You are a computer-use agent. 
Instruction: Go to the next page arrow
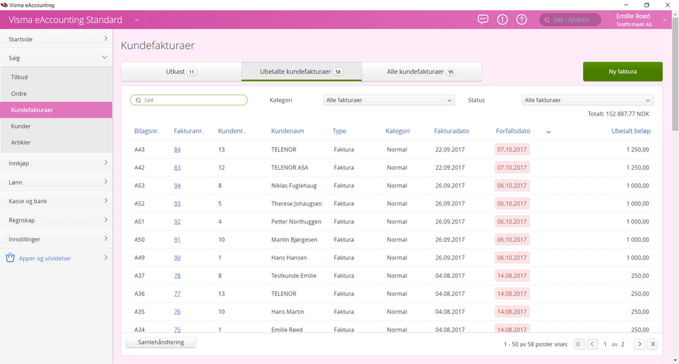pos(639,344)
